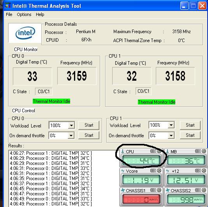Start CPU 1 on demand throttle
This screenshot has height=207, width=208.
tap(190, 135)
